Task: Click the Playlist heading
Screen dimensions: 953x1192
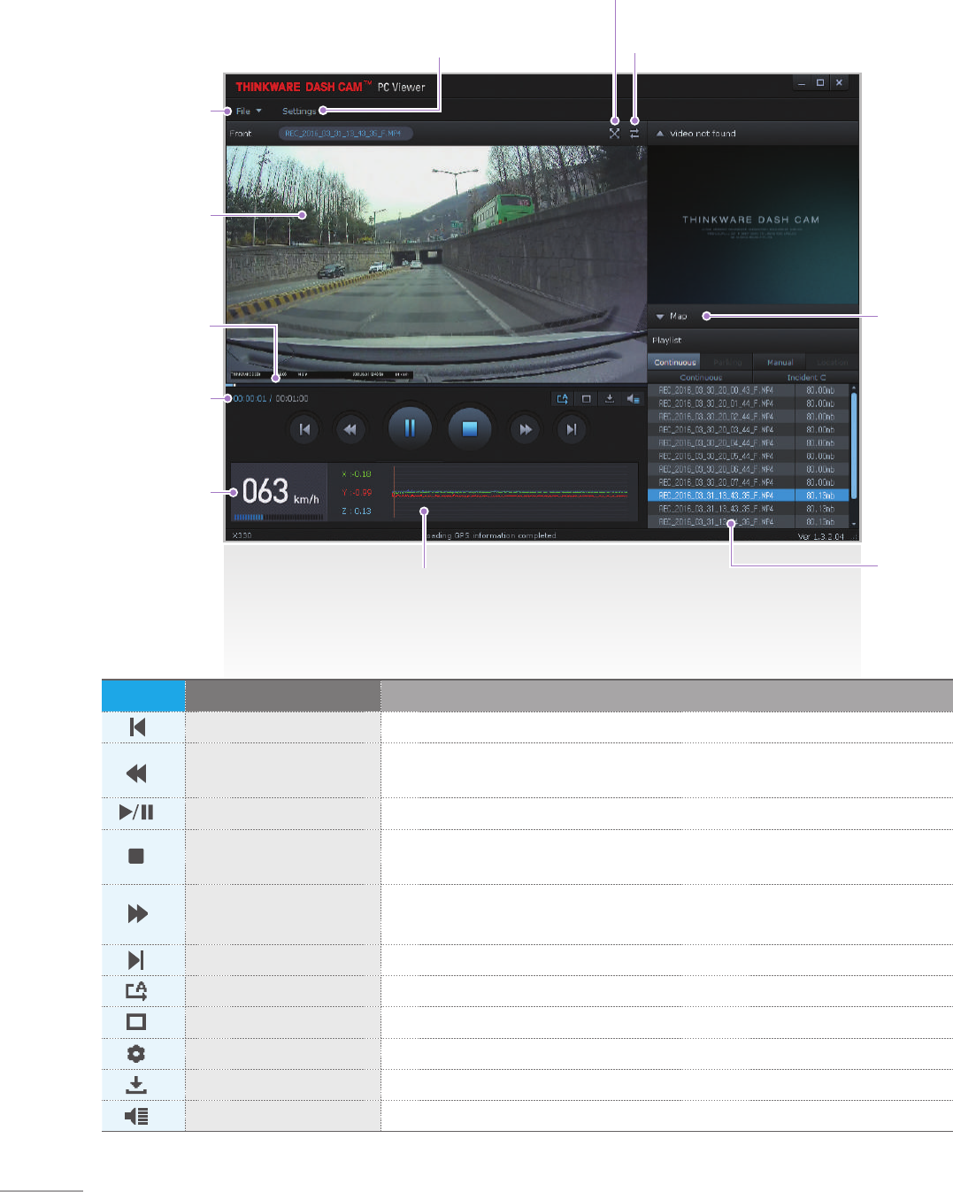Action: (x=667, y=341)
